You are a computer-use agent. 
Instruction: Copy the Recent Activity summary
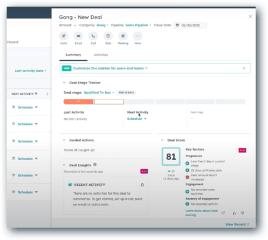coord(142,185)
